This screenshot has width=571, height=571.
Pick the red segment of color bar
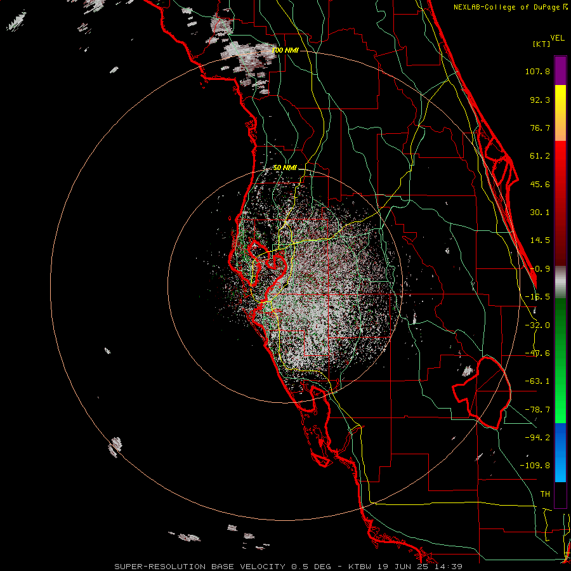pos(560,203)
